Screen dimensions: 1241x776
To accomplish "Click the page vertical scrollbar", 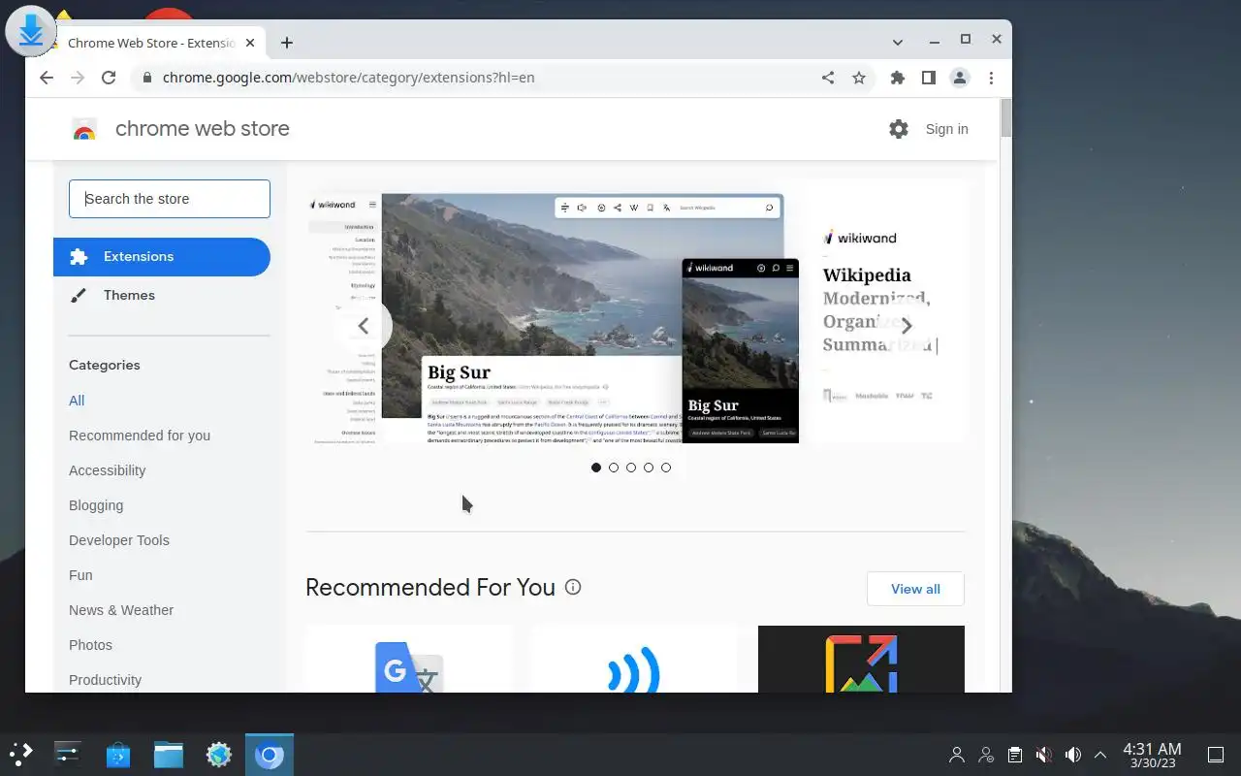I will (x=1005, y=116).
